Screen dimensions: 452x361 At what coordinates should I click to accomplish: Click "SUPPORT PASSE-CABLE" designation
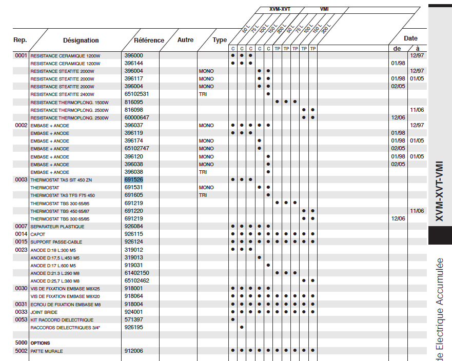pyautogui.click(x=56, y=242)
